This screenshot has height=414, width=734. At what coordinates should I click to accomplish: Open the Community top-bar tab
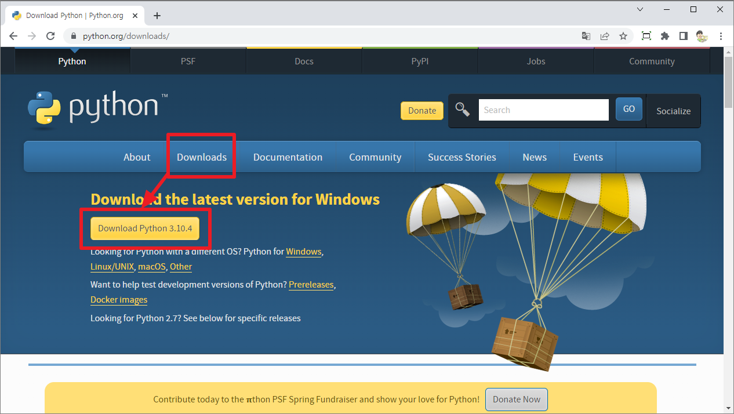pyautogui.click(x=652, y=61)
